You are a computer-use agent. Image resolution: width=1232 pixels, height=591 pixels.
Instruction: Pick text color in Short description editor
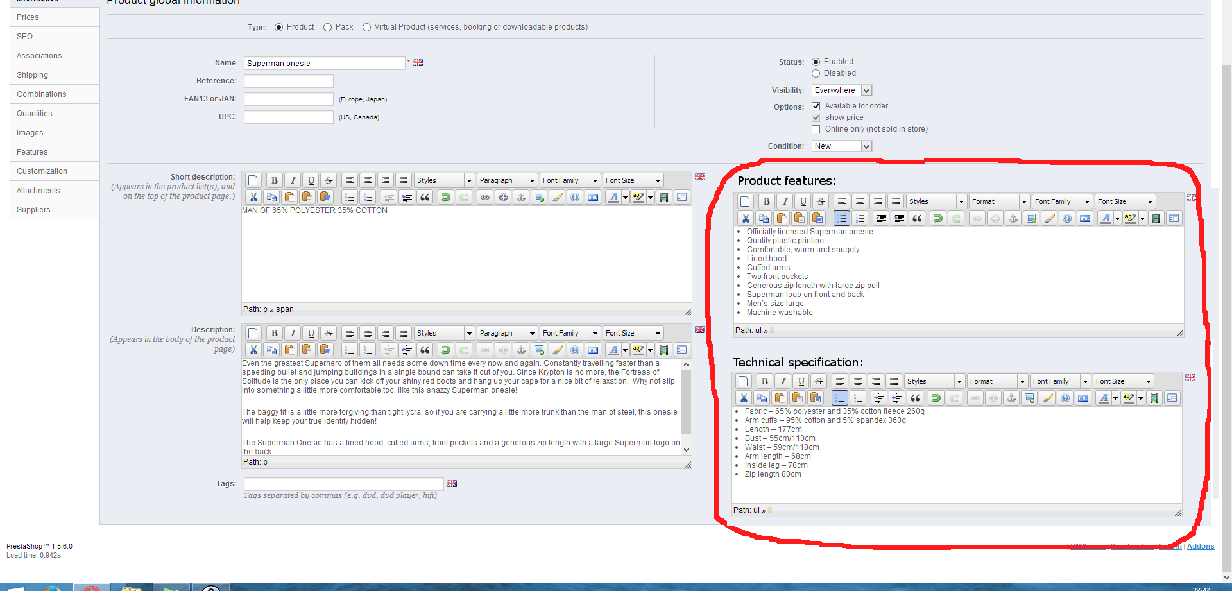(613, 197)
